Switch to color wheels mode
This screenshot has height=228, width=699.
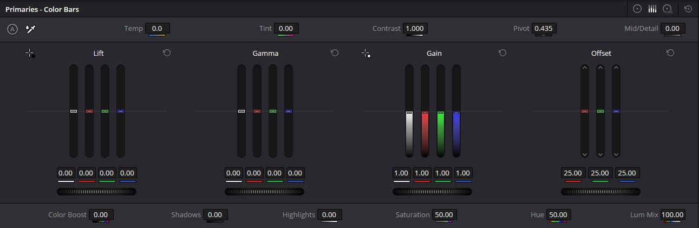pyautogui.click(x=637, y=9)
